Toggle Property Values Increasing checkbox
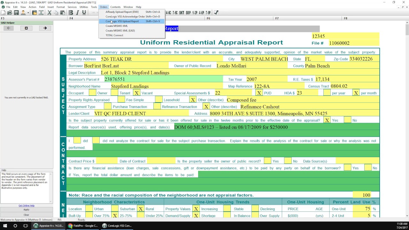The image size is (409, 230). pyautogui.click(x=196, y=209)
